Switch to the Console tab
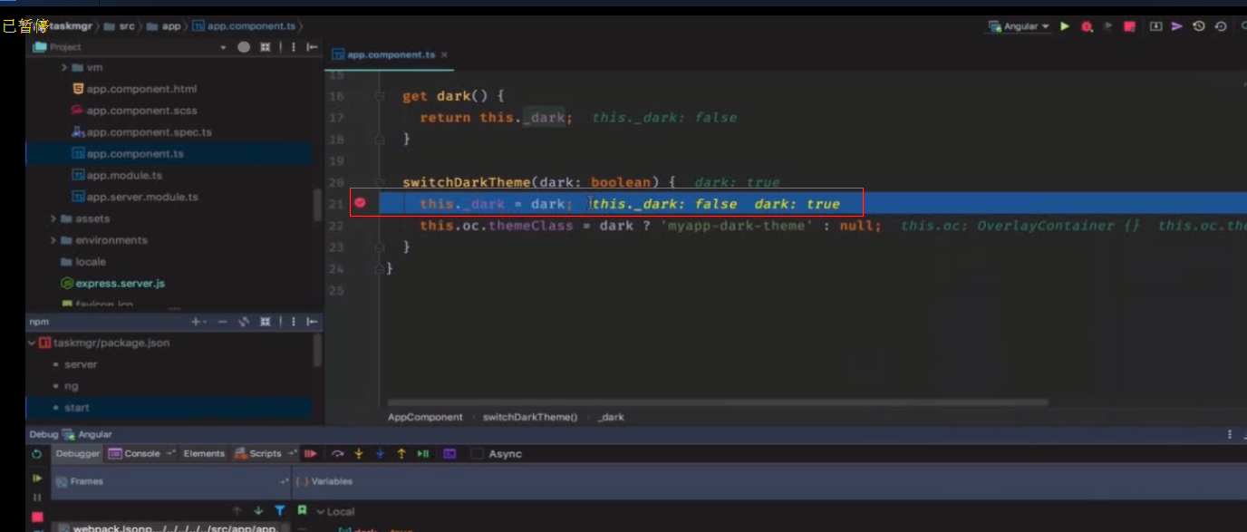This screenshot has height=532, width=1247. click(141, 453)
